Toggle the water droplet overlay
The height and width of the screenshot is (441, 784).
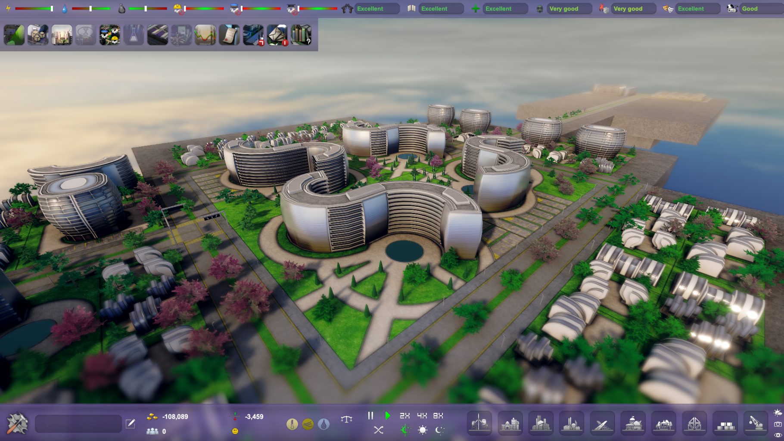324,424
